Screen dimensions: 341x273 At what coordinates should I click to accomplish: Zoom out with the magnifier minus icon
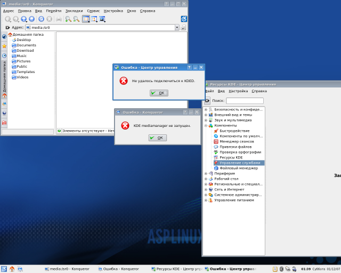pos(76,19)
